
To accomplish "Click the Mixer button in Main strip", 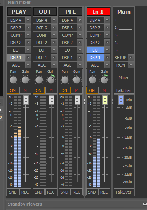I will coord(124,78).
